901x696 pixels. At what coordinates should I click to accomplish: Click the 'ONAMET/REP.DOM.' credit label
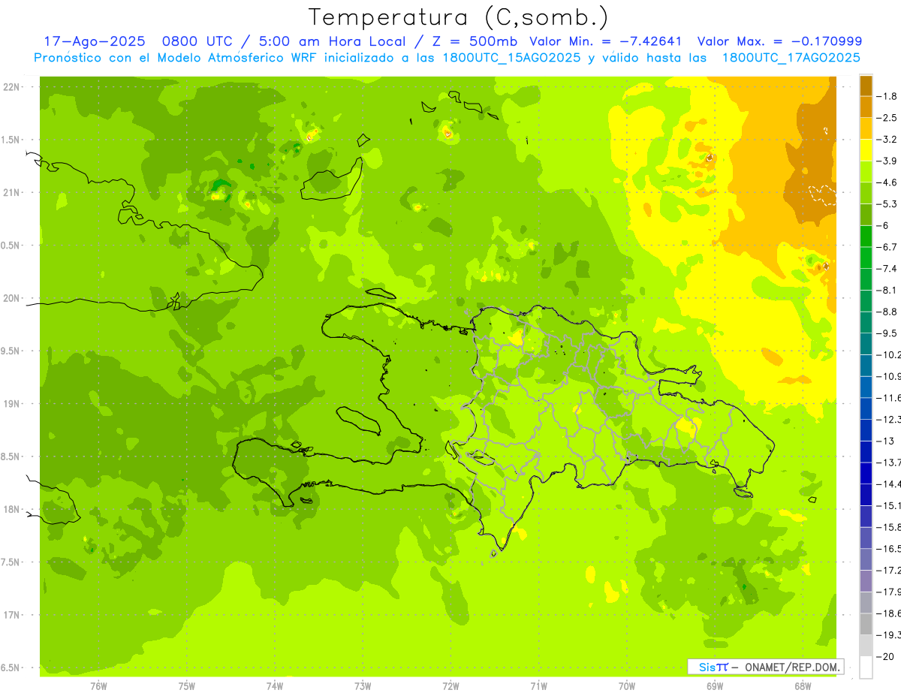[x=792, y=667]
